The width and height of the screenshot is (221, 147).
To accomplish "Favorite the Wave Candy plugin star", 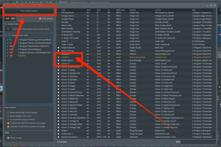I will click(x=58, y=25).
